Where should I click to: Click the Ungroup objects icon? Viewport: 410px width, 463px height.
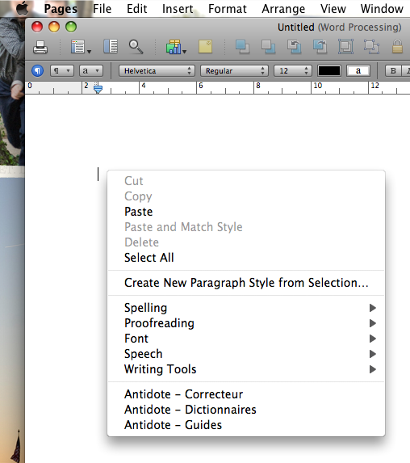[x=371, y=47]
